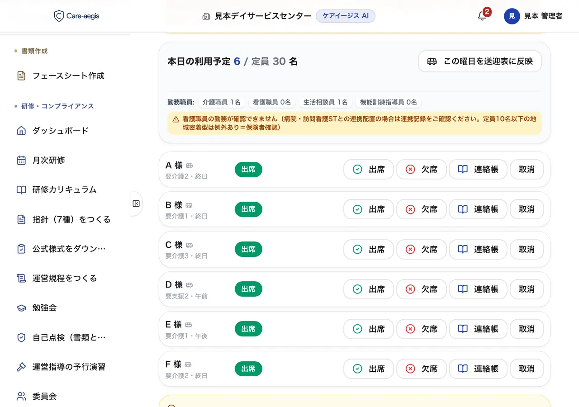Click the 看護職員 0名 staff chip
This screenshot has height=407, width=579.
click(x=272, y=102)
